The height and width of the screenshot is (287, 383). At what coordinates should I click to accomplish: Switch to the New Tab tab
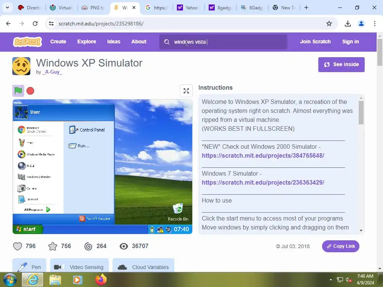[284, 8]
